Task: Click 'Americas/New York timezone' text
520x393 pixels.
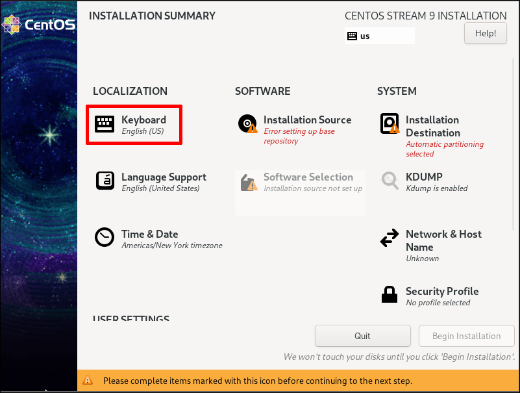Action: (x=172, y=246)
